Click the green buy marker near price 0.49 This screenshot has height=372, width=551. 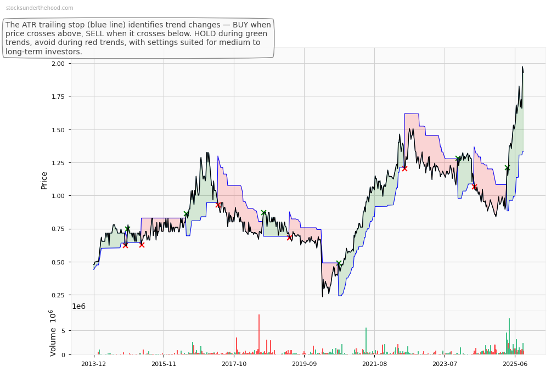pos(339,263)
